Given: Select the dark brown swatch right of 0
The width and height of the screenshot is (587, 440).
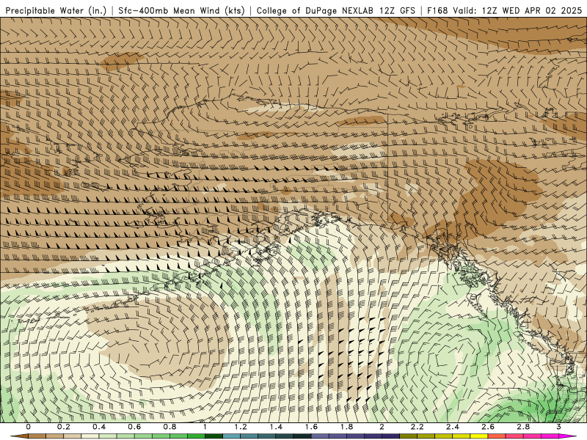Looking at the screenshot, I should [37, 436].
